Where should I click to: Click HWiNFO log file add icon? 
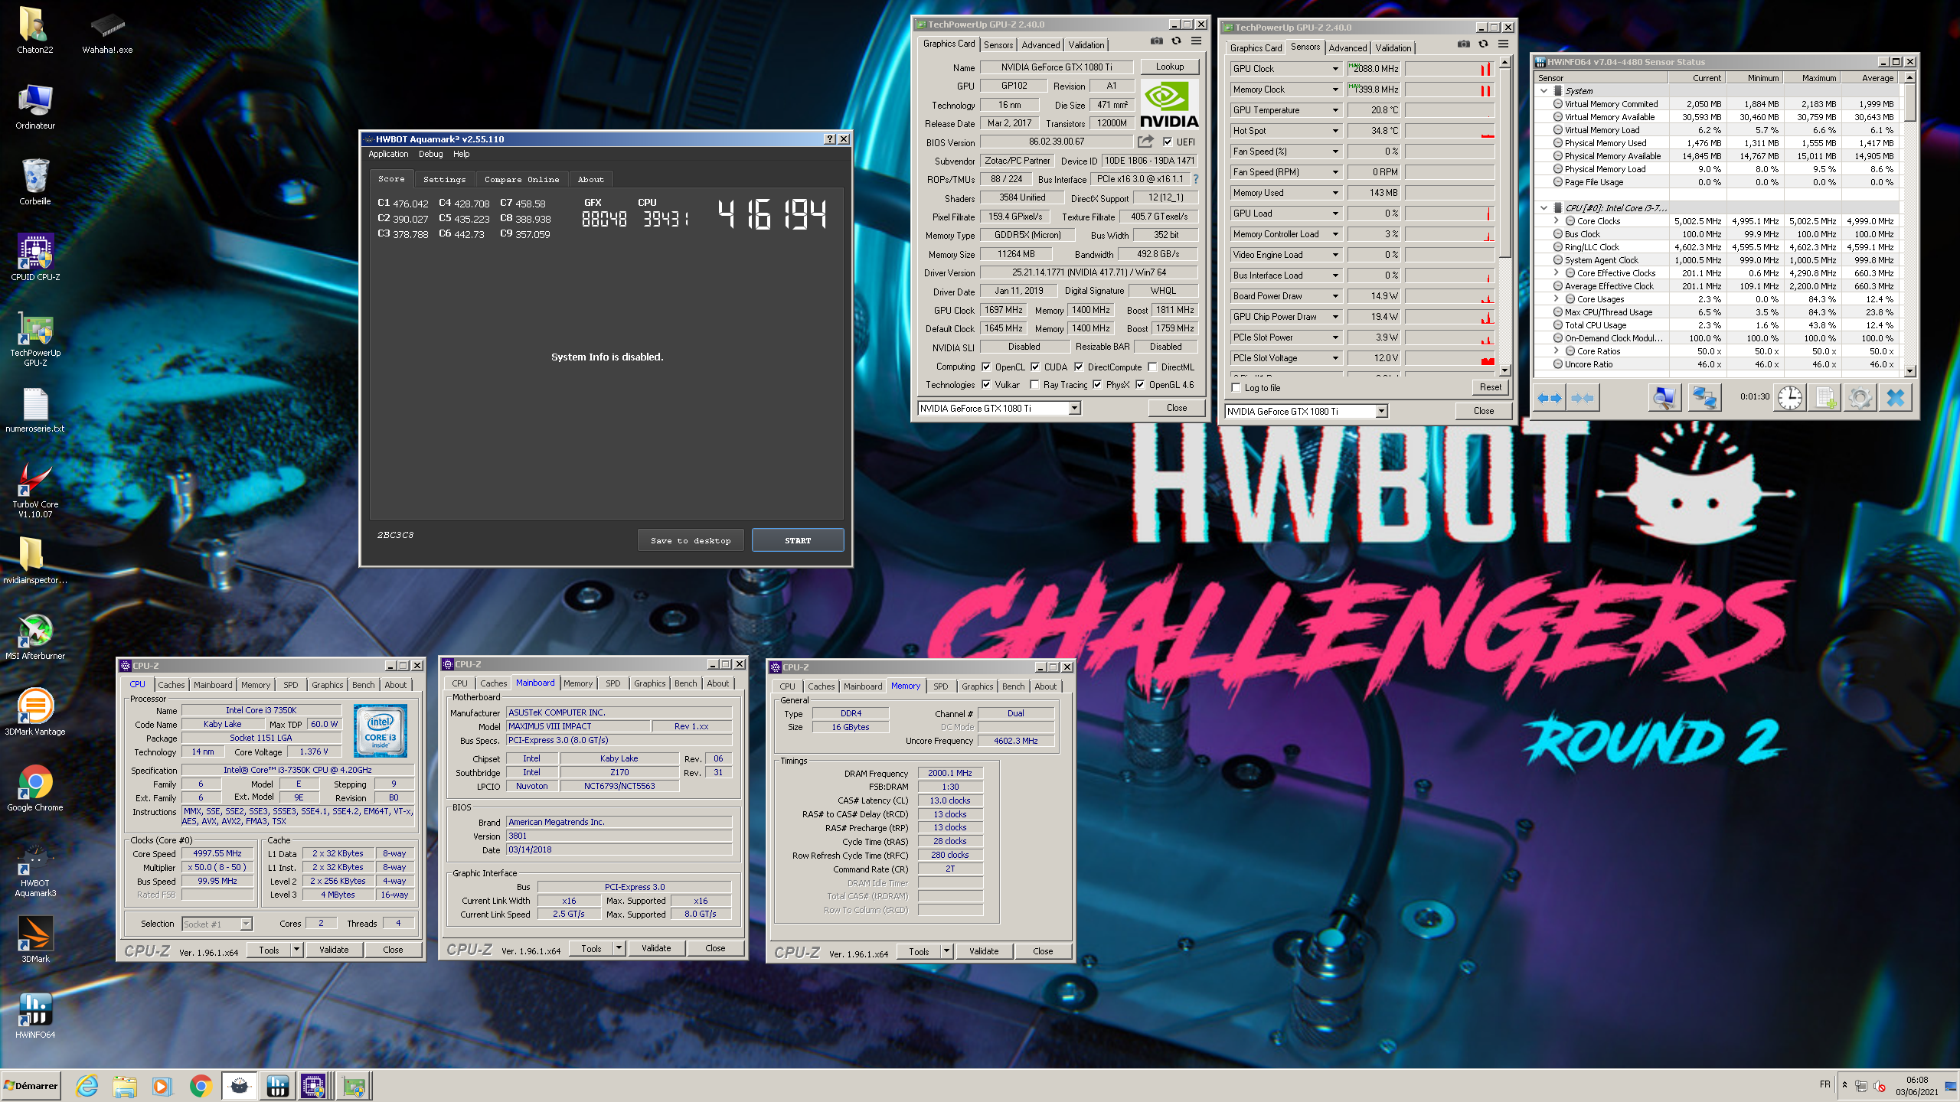[1825, 398]
